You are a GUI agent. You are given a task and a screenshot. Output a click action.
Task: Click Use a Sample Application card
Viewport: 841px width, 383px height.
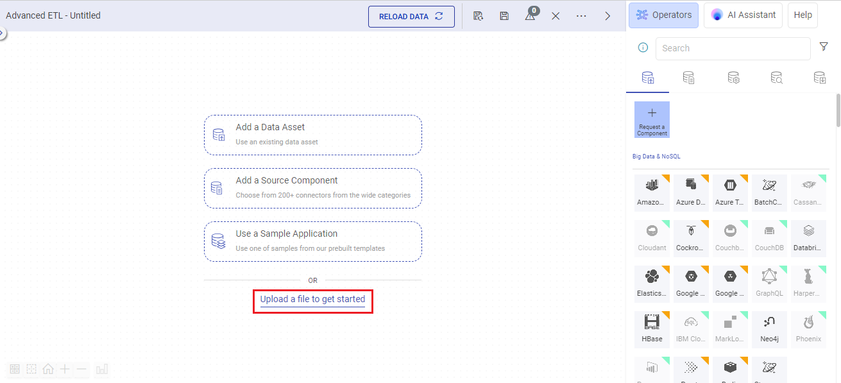point(313,241)
